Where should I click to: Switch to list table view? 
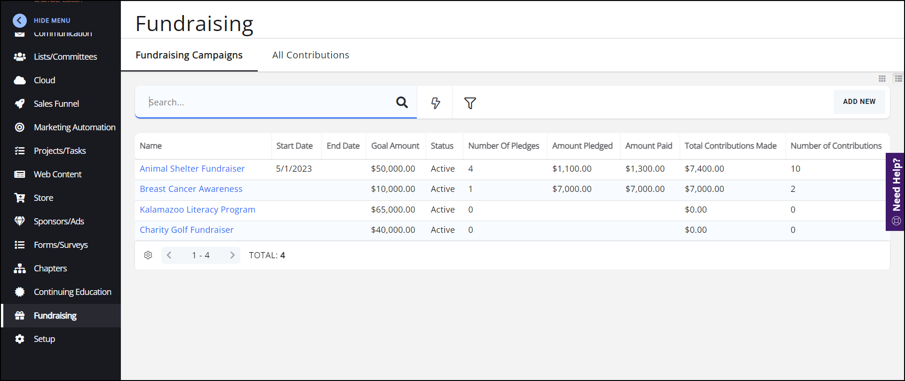click(898, 79)
